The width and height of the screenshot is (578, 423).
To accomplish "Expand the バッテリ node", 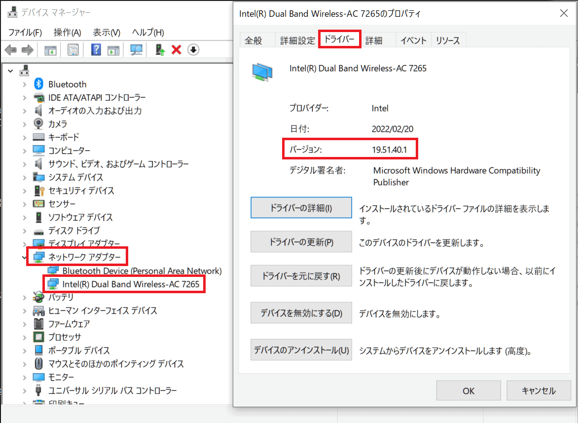I will pyautogui.click(x=24, y=297).
